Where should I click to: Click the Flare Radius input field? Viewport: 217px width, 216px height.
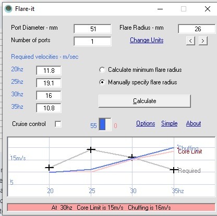point(197,29)
